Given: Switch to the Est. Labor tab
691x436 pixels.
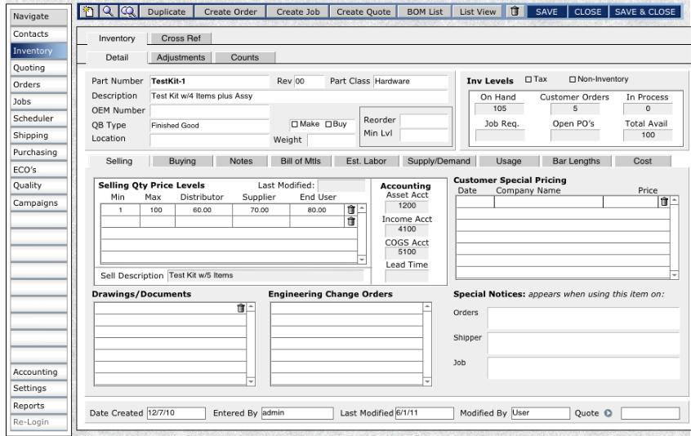Looking at the screenshot, I should pyautogui.click(x=366, y=161).
